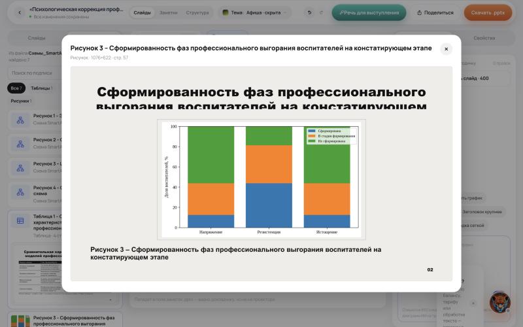Open the Рисунок 1 list item text
This screenshot has height=327, width=523.
coord(47,119)
